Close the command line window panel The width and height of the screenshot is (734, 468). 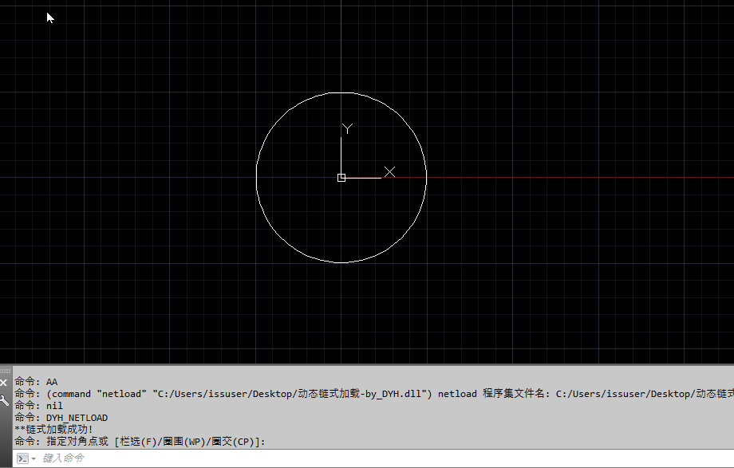click(x=4, y=383)
